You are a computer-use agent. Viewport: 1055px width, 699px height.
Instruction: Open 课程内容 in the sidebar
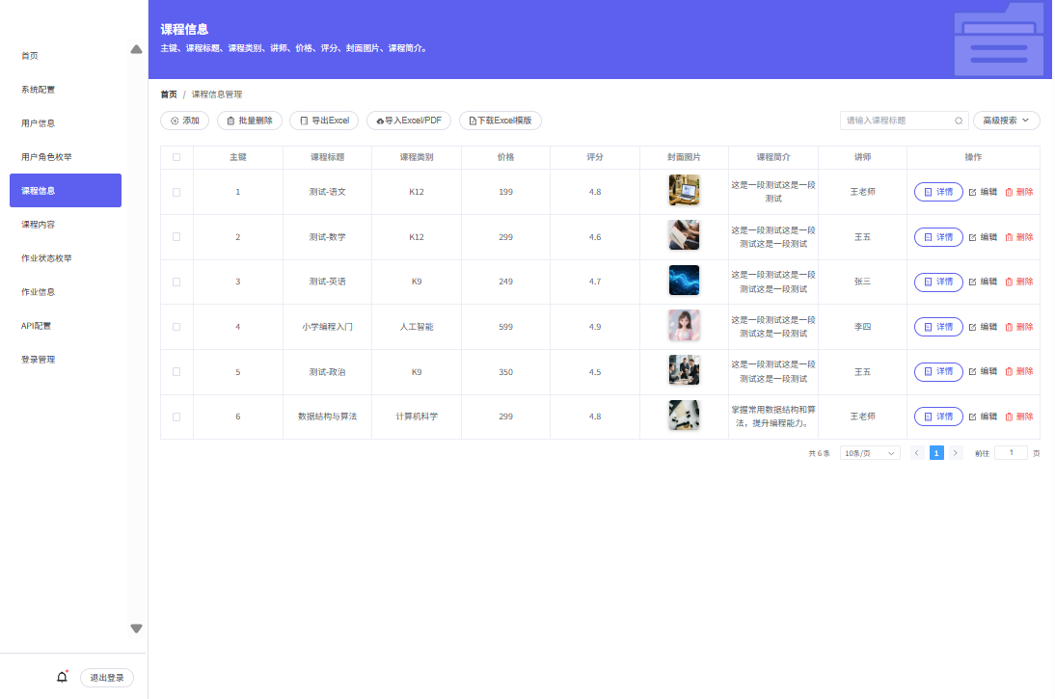tap(39, 225)
